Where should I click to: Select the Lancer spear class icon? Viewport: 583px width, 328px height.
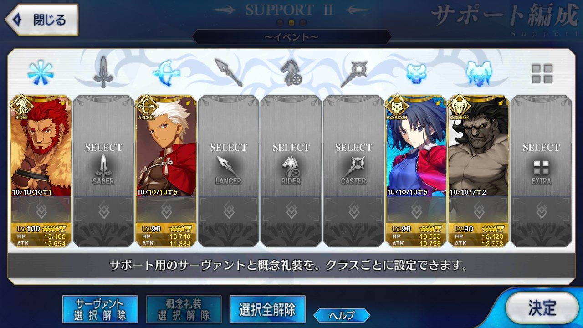228,73
